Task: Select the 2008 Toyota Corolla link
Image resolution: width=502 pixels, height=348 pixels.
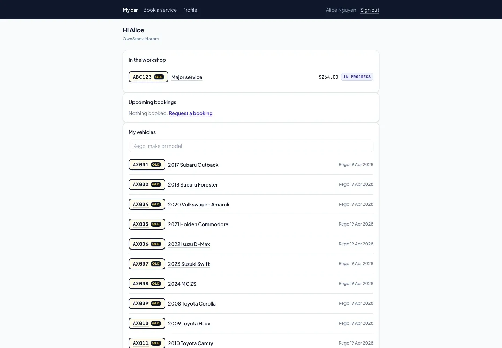Action: tap(192, 303)
